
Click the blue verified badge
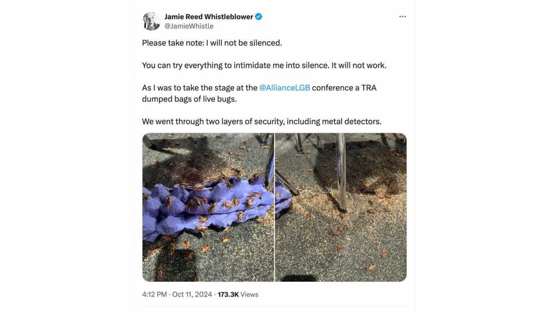[x=259, y=17]
